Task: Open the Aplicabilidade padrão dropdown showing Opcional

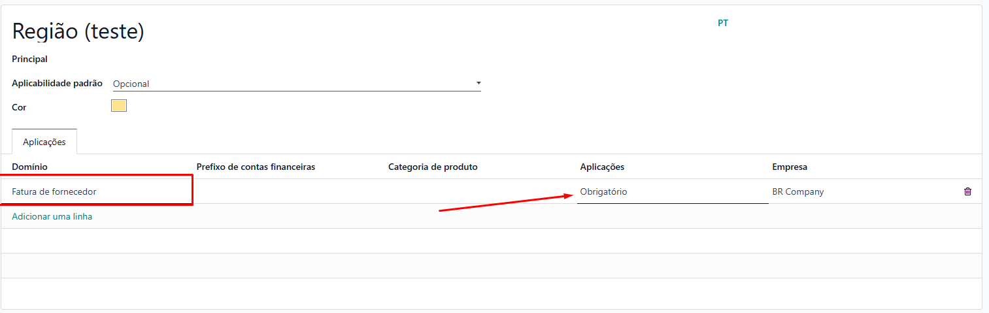Action: [x=296, y=84]
